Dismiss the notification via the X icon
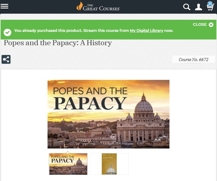The height and width of the screenshot is (181, 217). coord(211,25)
